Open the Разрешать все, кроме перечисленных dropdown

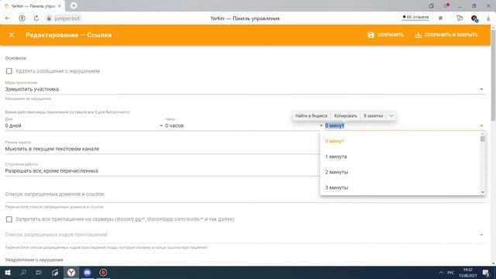162,170
